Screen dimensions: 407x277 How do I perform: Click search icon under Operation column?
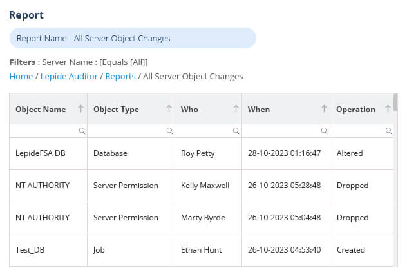[388, 131]
